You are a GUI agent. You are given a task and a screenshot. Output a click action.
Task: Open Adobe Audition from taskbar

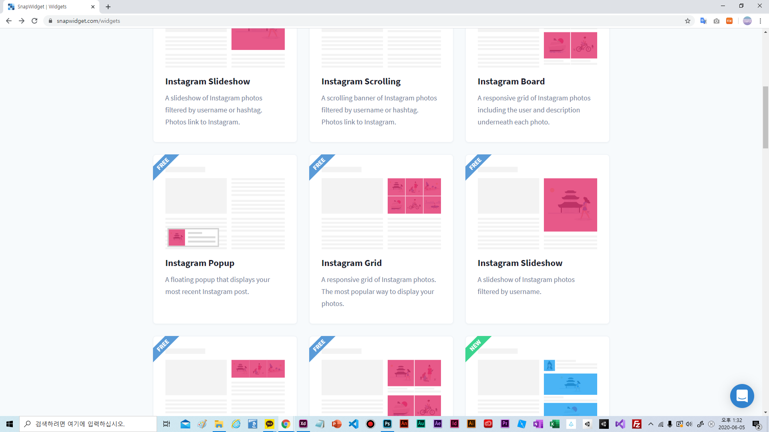(421, 424)
